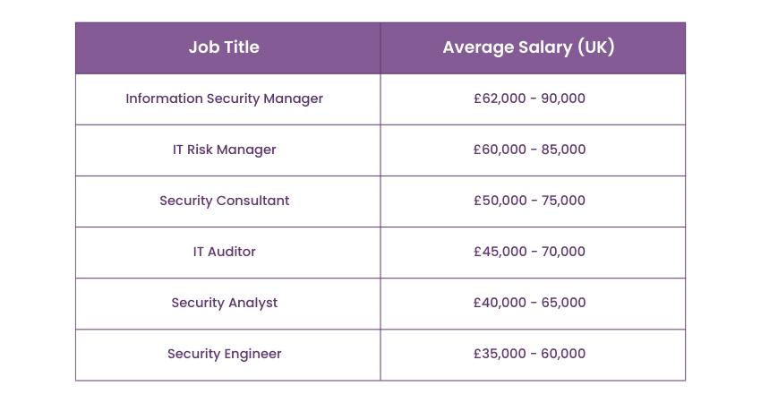Image resolution: width=761 pixels, height=403 pixels.
Task: Select the £50,000 Security Consultant minimum
Action: point(500,201)
